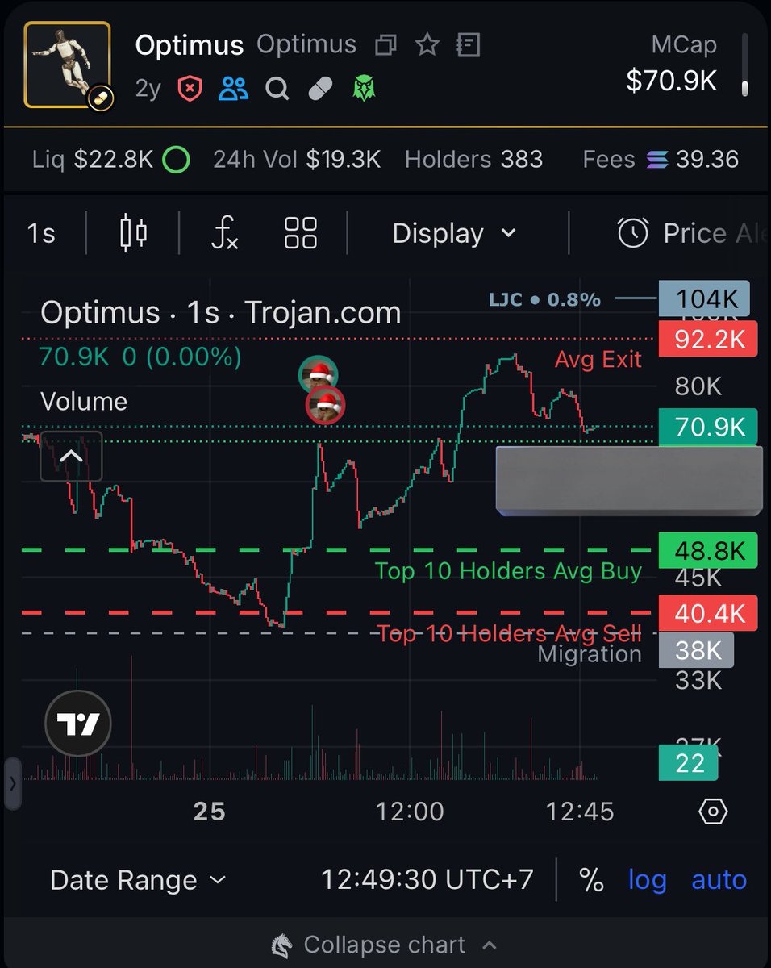Toggle the percent scale

(591, 880)
